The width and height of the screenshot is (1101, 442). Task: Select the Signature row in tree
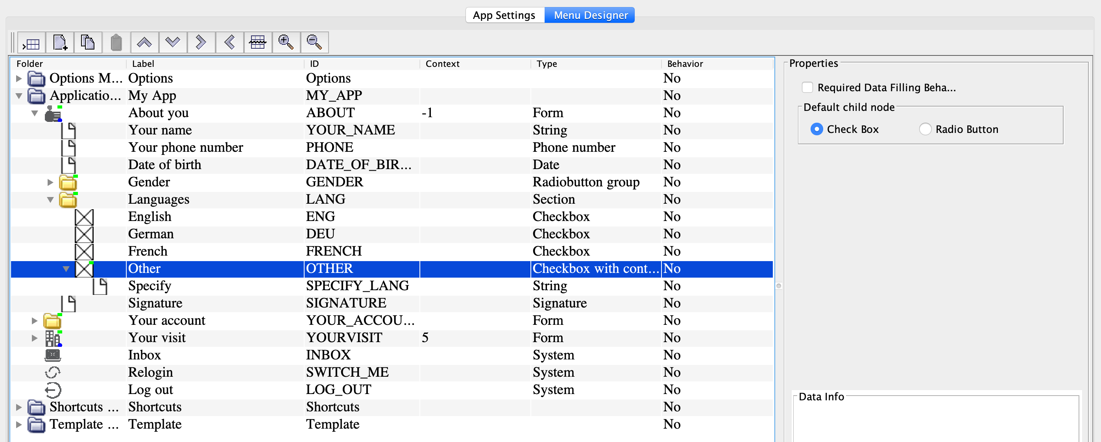click(x=155, y=303)
